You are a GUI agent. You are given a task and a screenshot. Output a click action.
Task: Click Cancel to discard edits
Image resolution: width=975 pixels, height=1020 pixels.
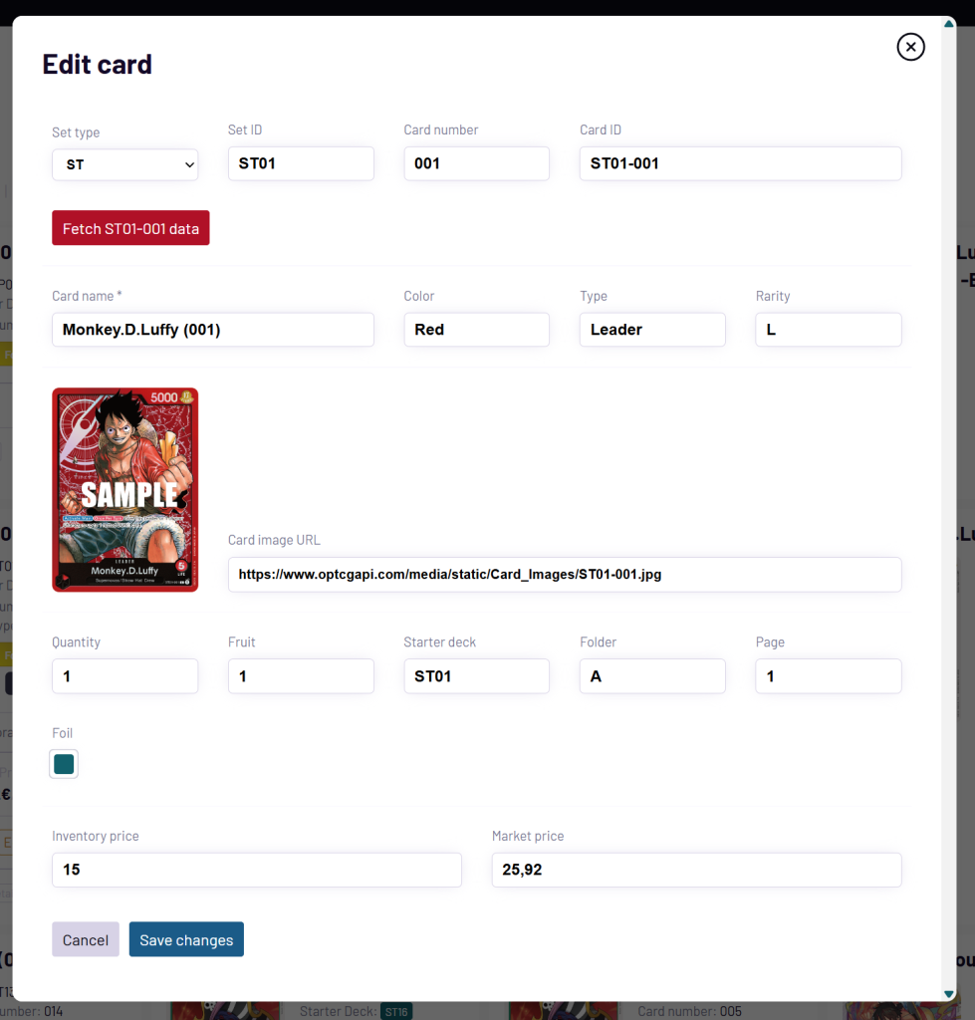pyautogui.click(x=85, y=939)
